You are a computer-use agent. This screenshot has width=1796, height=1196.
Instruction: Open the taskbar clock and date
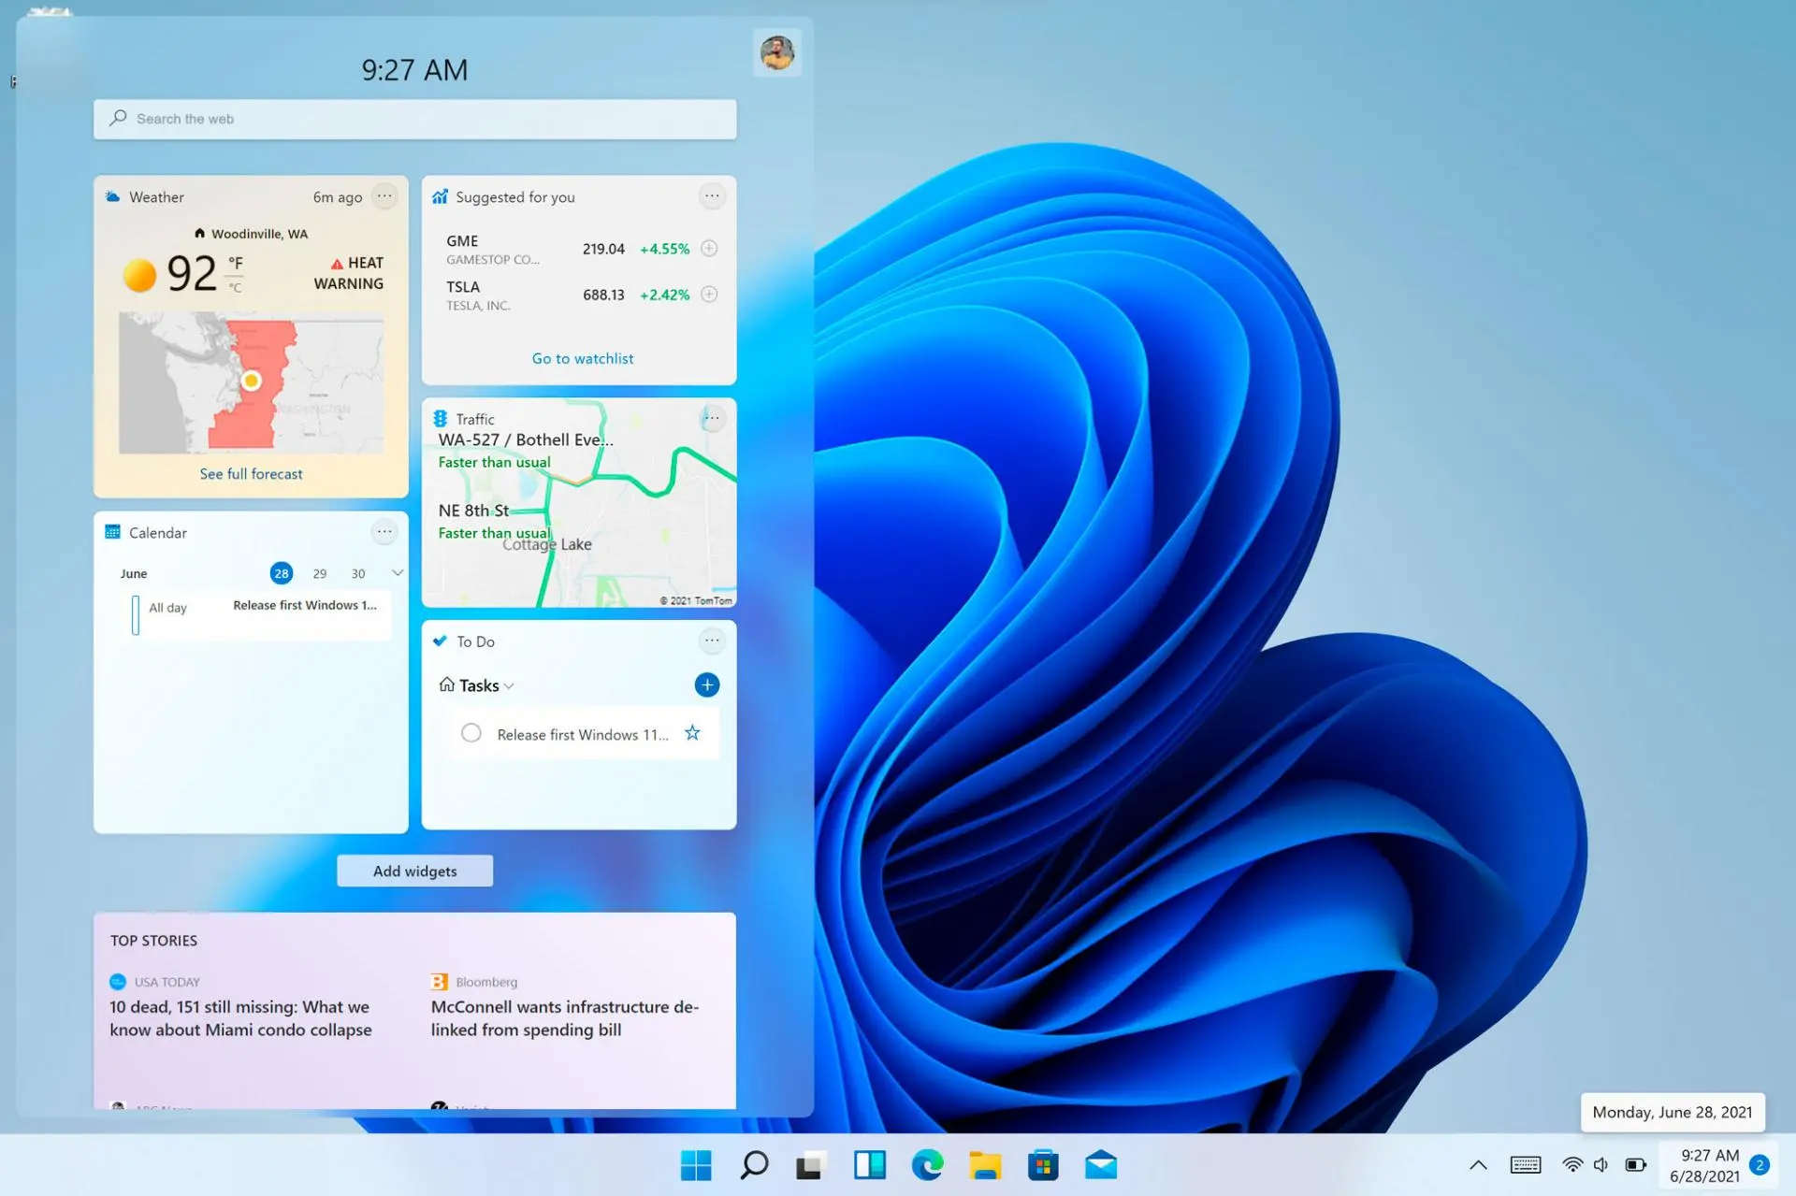coord(1705,1165)
